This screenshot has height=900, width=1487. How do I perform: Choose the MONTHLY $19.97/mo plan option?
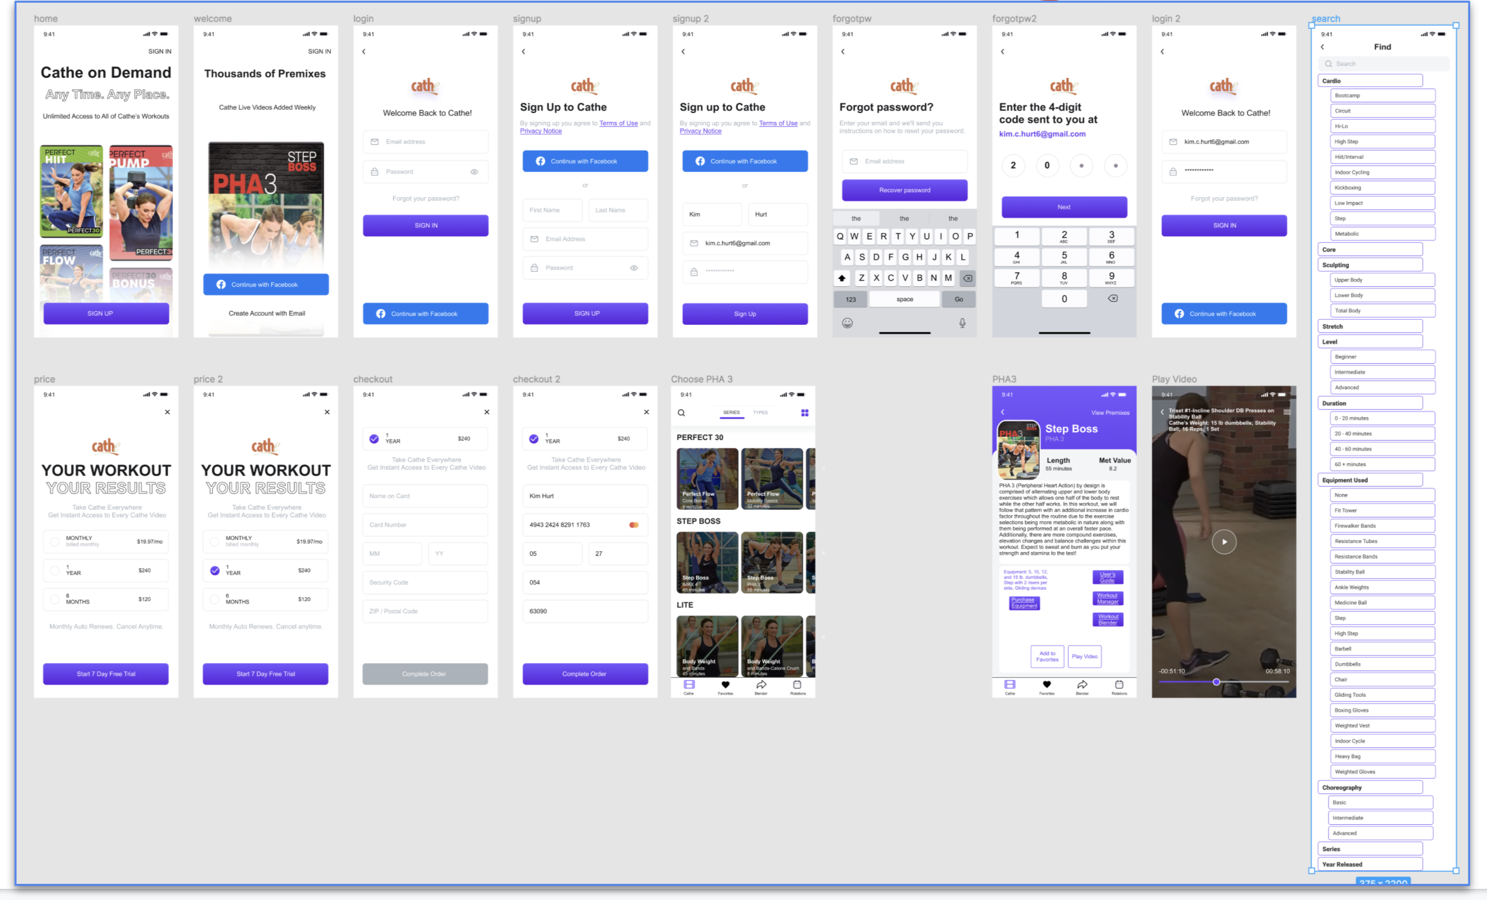click(x=55, y=541)
